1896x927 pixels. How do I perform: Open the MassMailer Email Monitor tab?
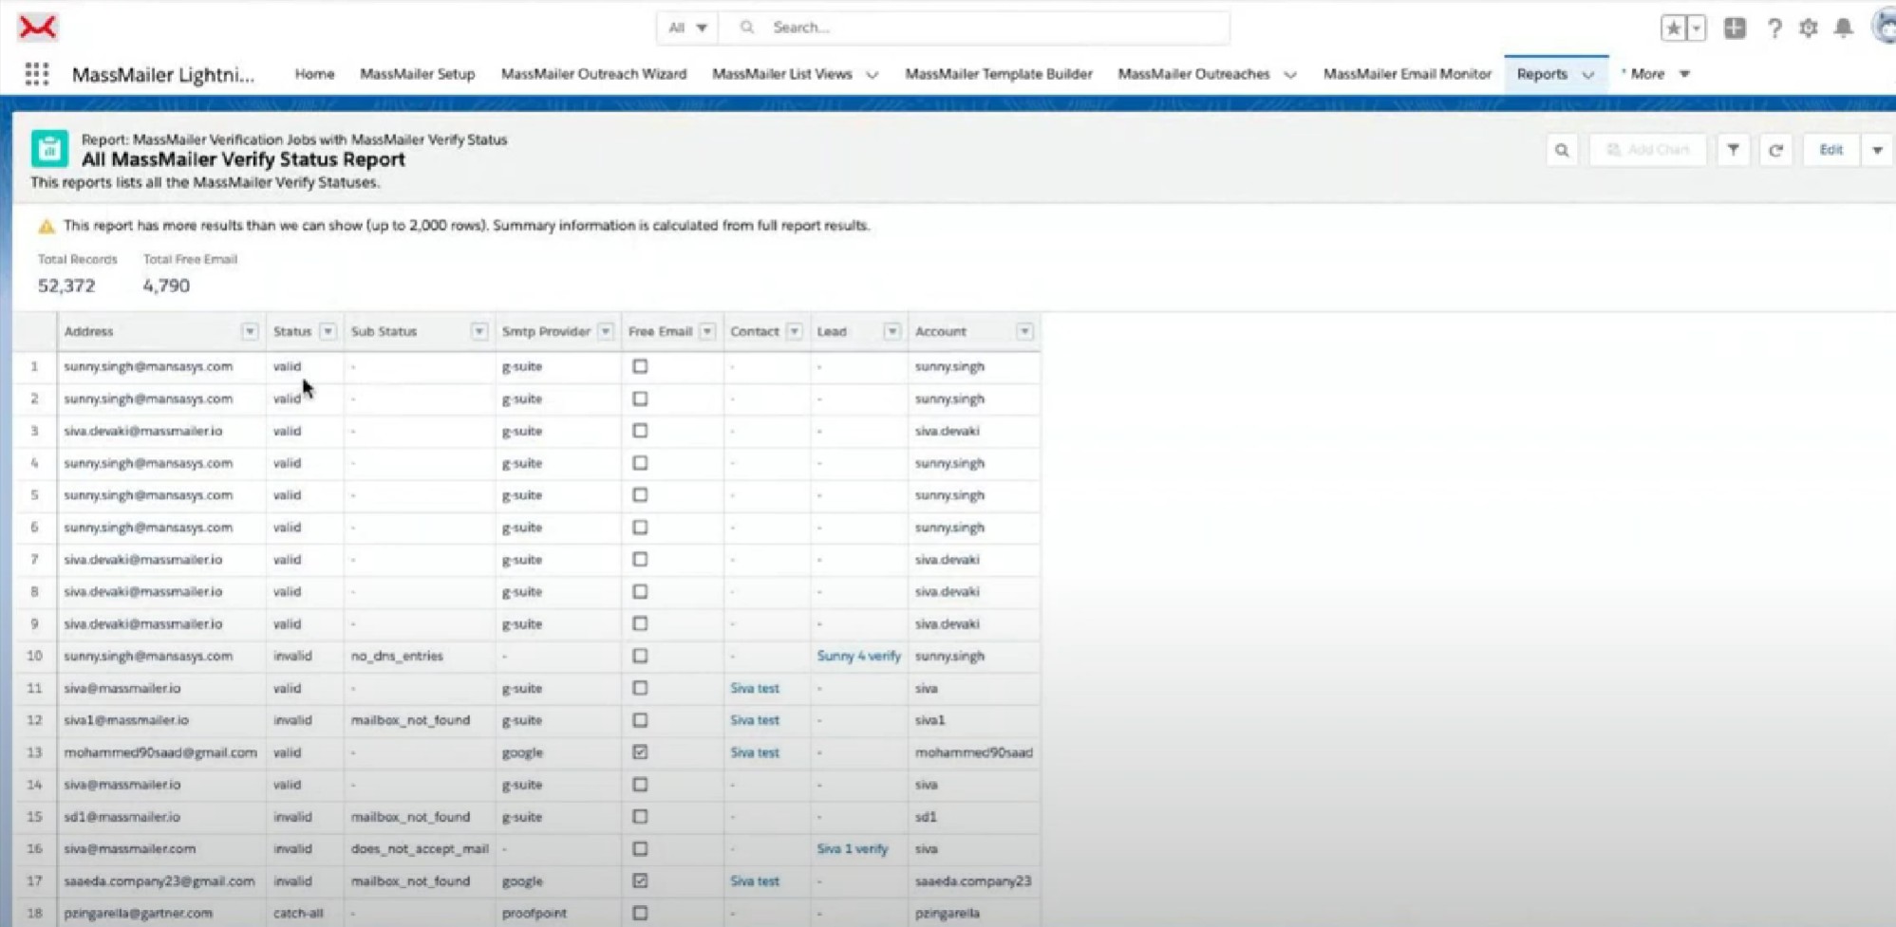[x=1407, y=74]
